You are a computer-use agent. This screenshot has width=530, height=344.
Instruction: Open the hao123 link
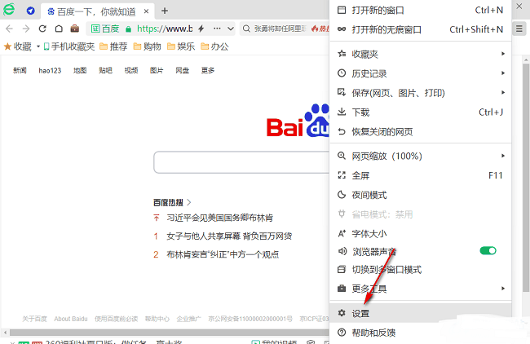pyautogui.click(x=50, y=70)
